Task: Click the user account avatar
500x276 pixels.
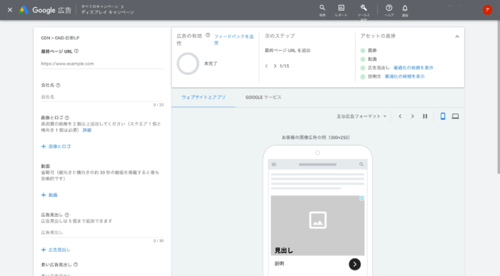Action: 487,10
